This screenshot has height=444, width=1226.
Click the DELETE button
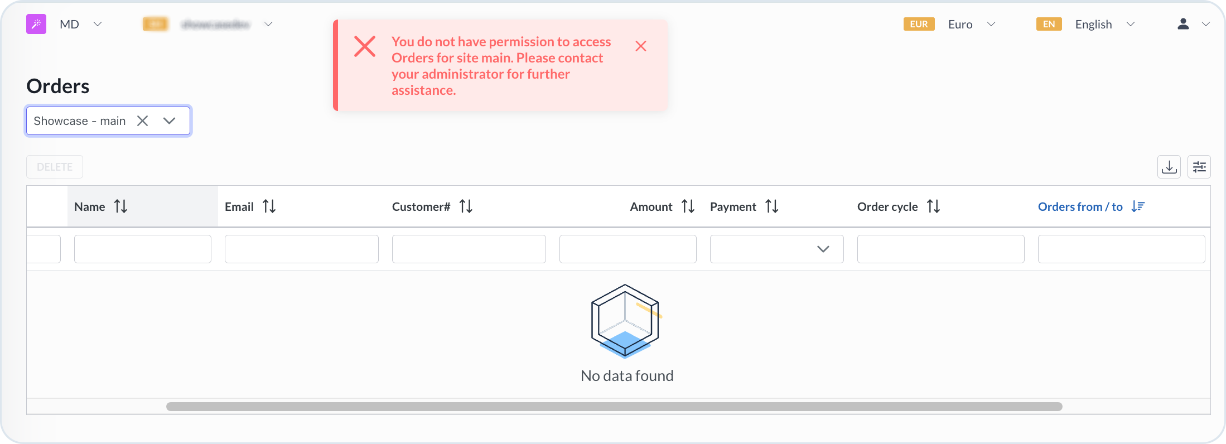tap(55, 167)
